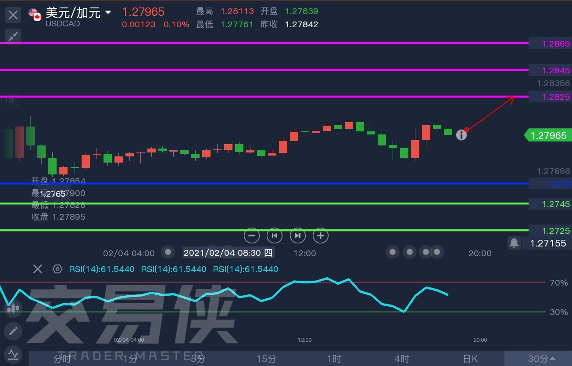The height and width of the screenshot is (366, 572).
Task: Open the info marker on the chart
Action: (x=461, y=135)
